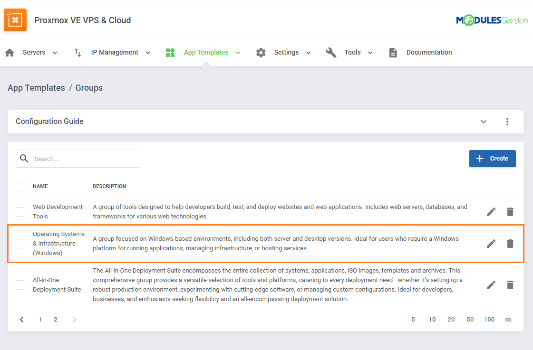
Task: Edit Operating Systems & Infrastructure (Windows) group
Action: point(491,244)
